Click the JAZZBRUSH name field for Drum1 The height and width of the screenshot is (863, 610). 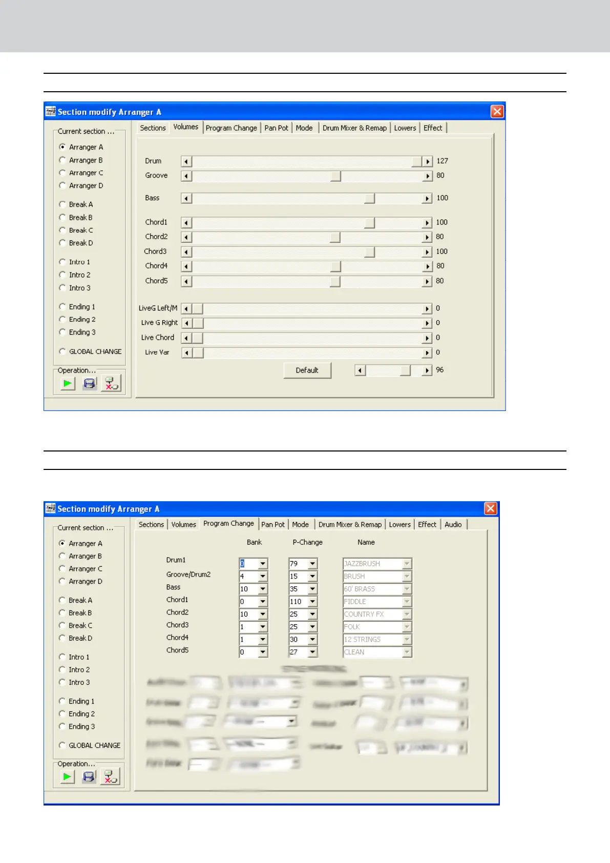[x=377, y=564]
